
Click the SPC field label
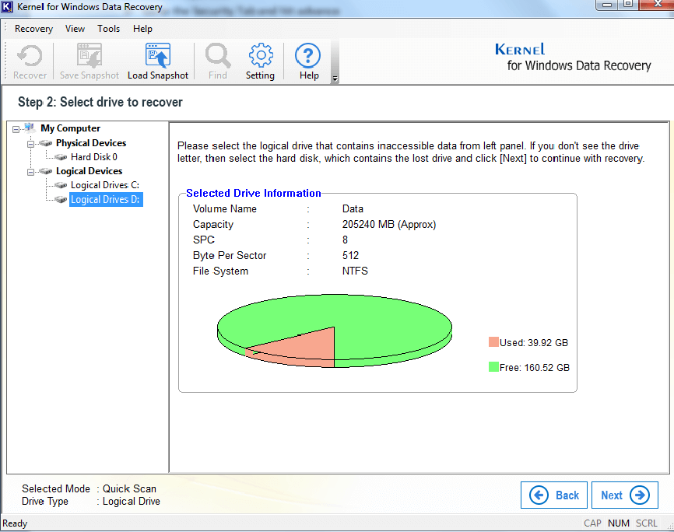click(204, 240)
